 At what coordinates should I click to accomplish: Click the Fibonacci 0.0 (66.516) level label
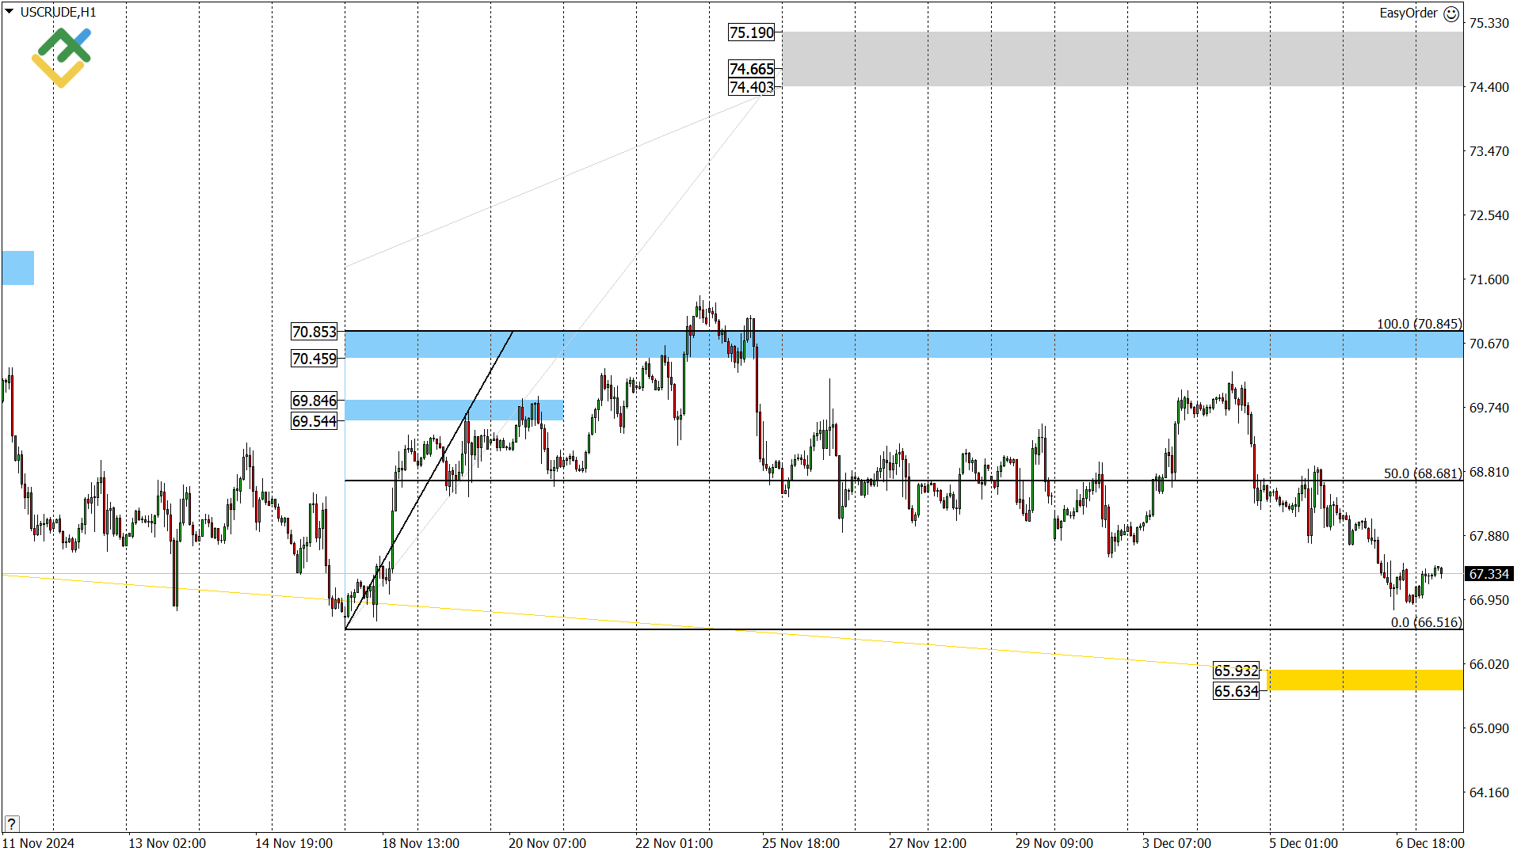(1426, 622)
